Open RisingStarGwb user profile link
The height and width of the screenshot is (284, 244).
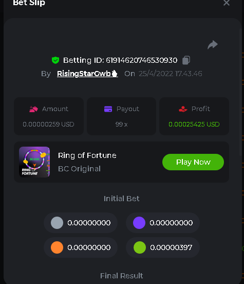(x=87, y=74)
